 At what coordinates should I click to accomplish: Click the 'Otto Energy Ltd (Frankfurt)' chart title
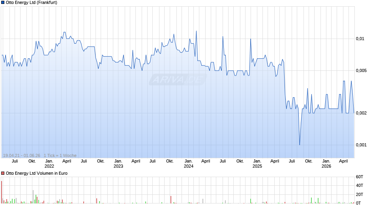coord(32,3)
